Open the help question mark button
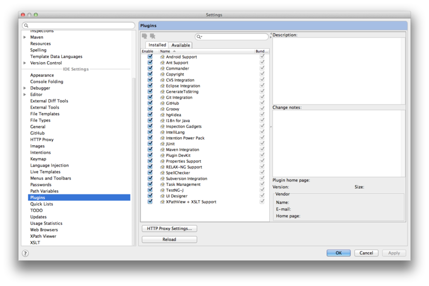The width and height of the screenshot is (429, 286). click(25, 253)
